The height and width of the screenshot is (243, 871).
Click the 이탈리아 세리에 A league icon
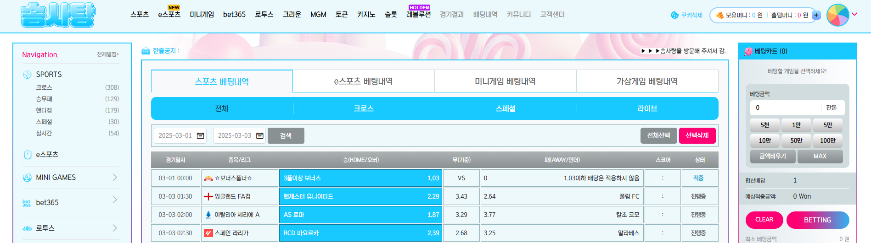pyautogui.click(x=208, y=215)
